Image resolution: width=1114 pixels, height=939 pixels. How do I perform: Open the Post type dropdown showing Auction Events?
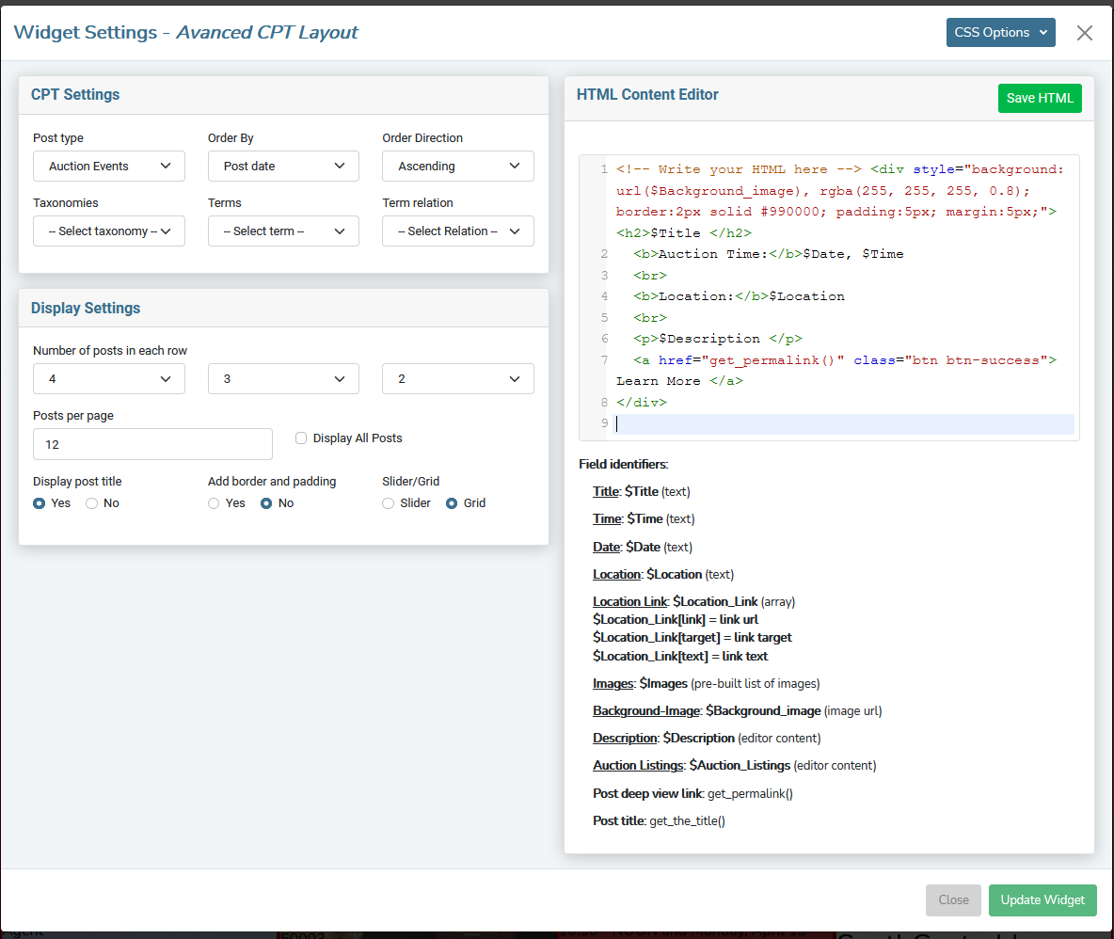pos(109,167)
